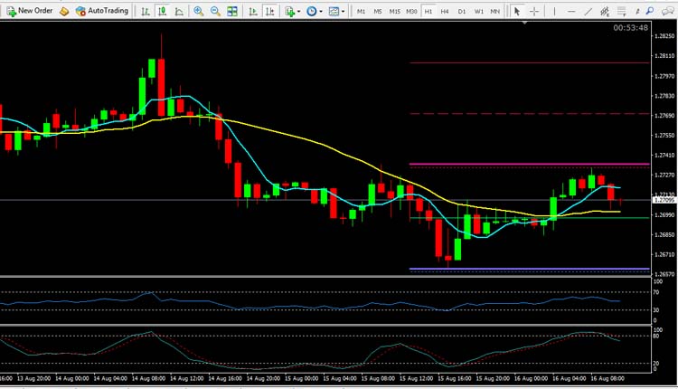This screenshot has width=678, height=389.
Task: Click the Periods clock icon
Action: [x=311, y=11]
